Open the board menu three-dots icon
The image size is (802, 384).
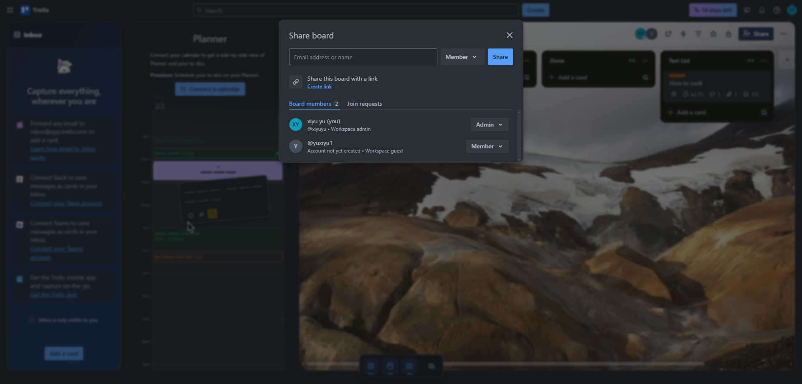[784, 34]
